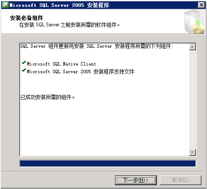Select the Microsoft SQL Native Client line
Image resolution: width=207 pixels, height=189 pixels.
pyautogui.click(x=61, y=64)
